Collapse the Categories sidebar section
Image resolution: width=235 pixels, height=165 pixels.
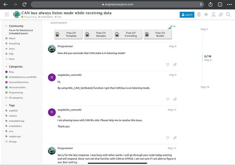point(14,66)
